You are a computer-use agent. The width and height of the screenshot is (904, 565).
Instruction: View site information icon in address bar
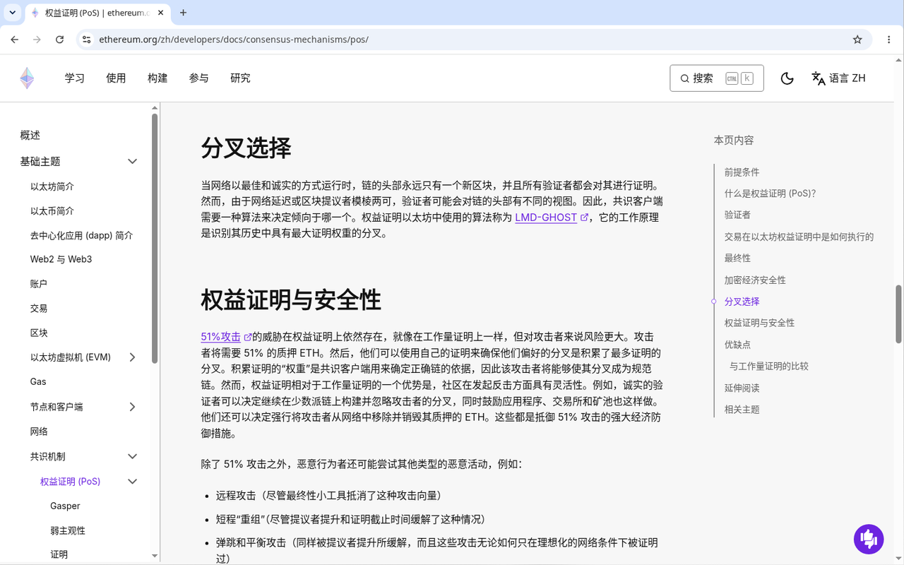(x=86, y=40)
